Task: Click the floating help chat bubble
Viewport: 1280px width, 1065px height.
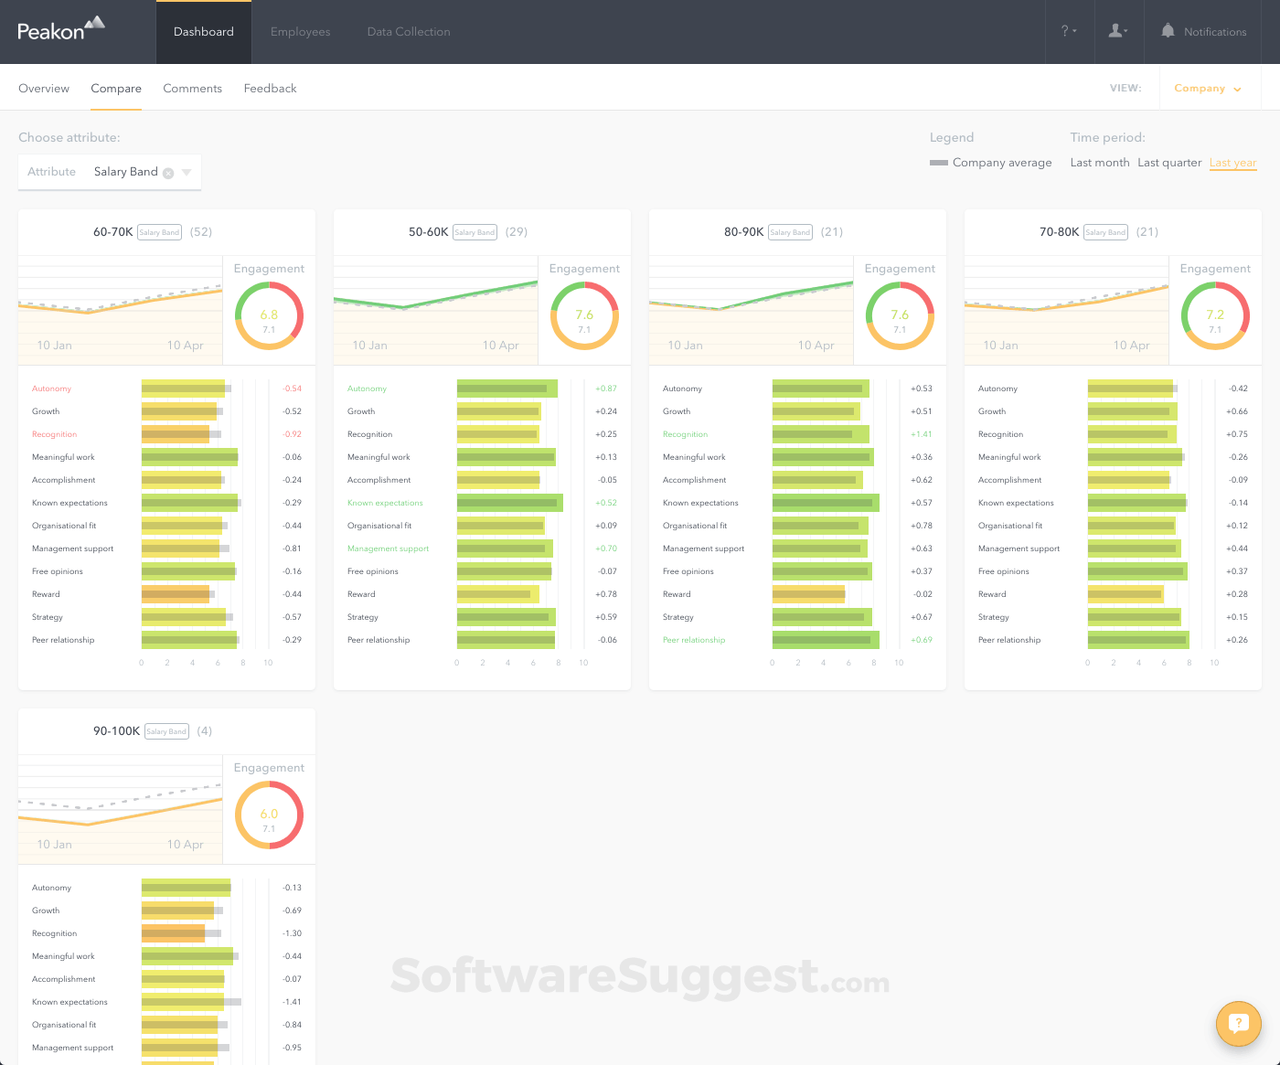Action: 1238,1024
